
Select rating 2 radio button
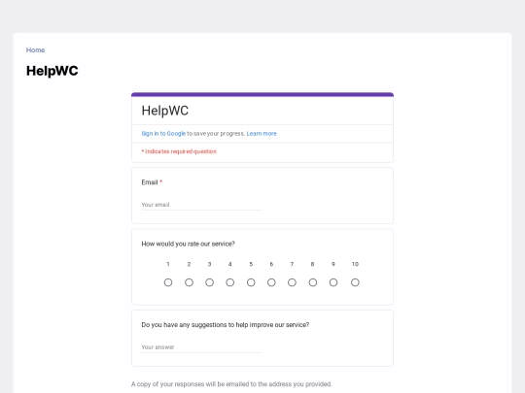pyautogui.click(x=189, y=282)
